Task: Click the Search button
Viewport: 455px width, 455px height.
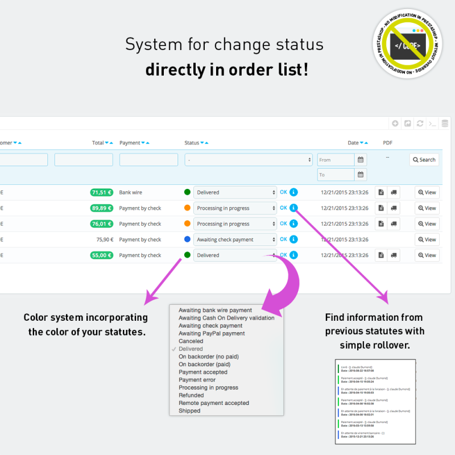Action: pyautogui.click(x=424, y=160)
